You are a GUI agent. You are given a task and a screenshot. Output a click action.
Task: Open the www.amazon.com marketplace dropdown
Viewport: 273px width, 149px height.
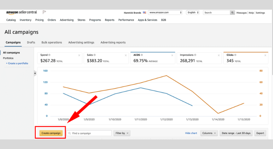(x=165, y=12)
